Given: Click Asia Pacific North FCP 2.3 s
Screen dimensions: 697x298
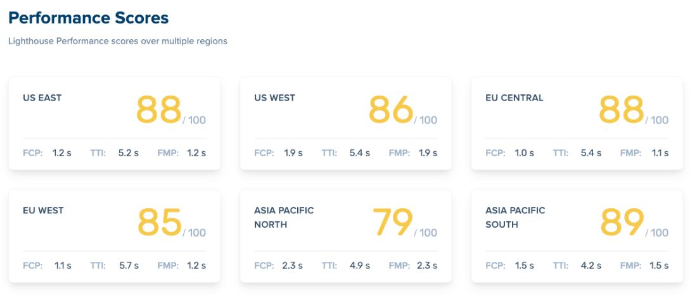Looking at the screenshot, I should pyautogui.click(x=293, y=266).
